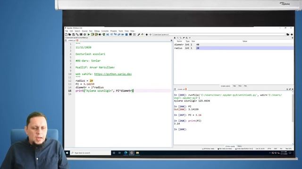Click the Continue execution double-arrow icon
This screenshot has height=169, width=302.
pyautogui.click(x=123, y=34)
